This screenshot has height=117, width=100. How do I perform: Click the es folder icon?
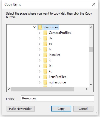[45, 44]
